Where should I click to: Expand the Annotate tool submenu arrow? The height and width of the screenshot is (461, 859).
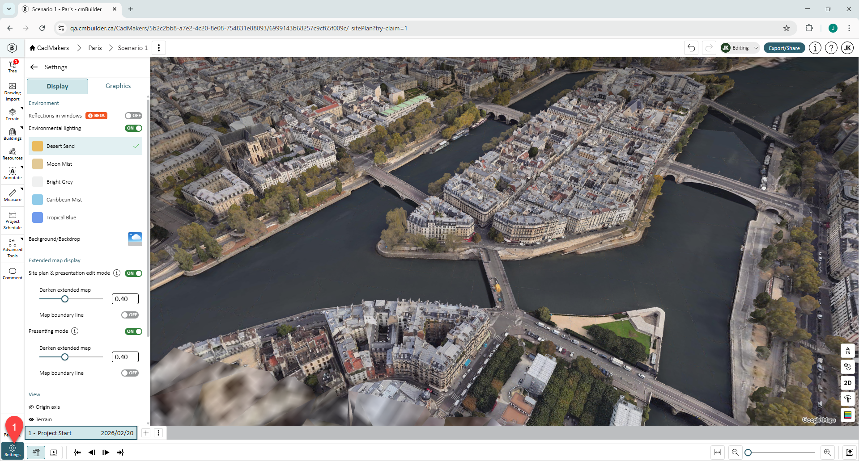tap(21, 167)
